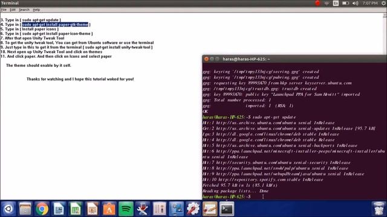This screenshot has width=387, height=217.
Task: Click the highlighted 'sudo apt-get install paper-gtk-theme' text
Action: [55, 25]
